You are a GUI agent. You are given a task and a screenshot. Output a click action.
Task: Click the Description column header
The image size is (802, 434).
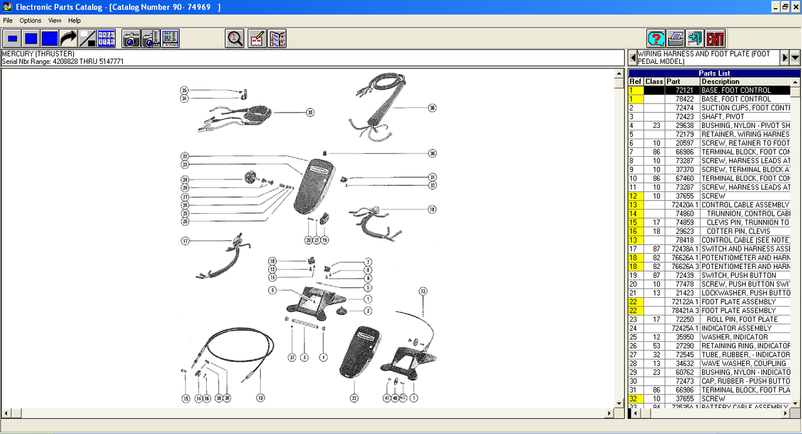point(745,82)
